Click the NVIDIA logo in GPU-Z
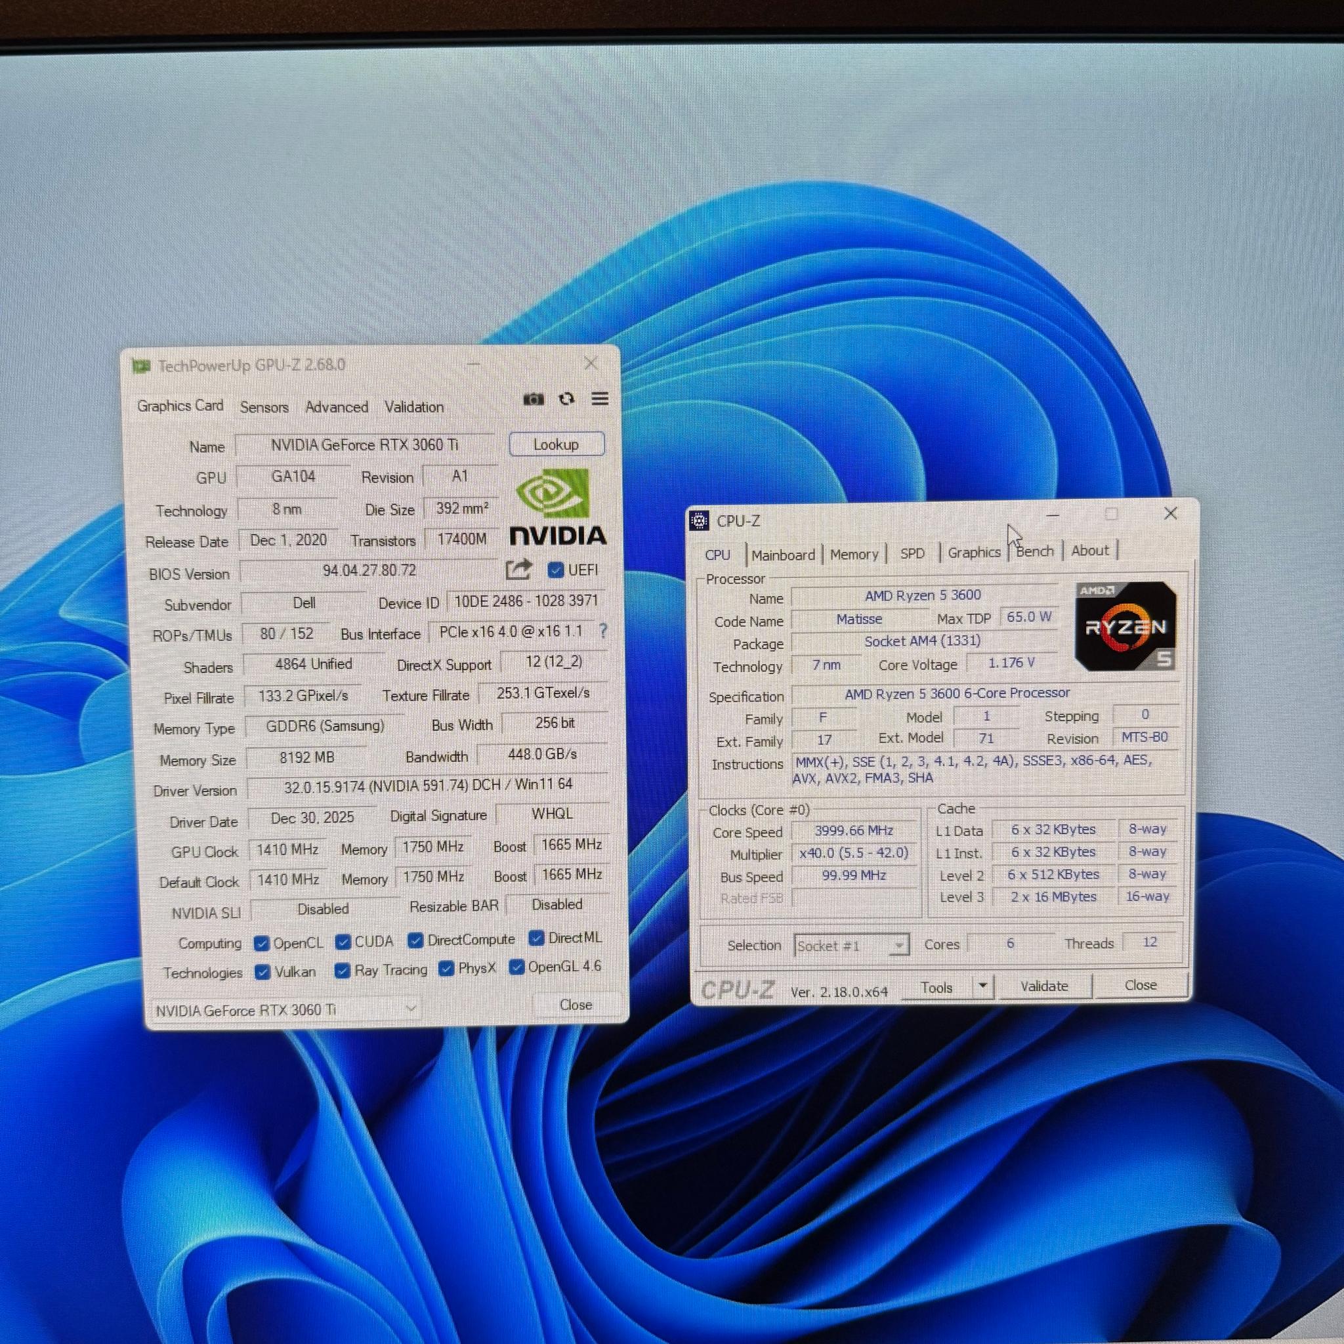1344x1344 pixels. coord(558,507)
